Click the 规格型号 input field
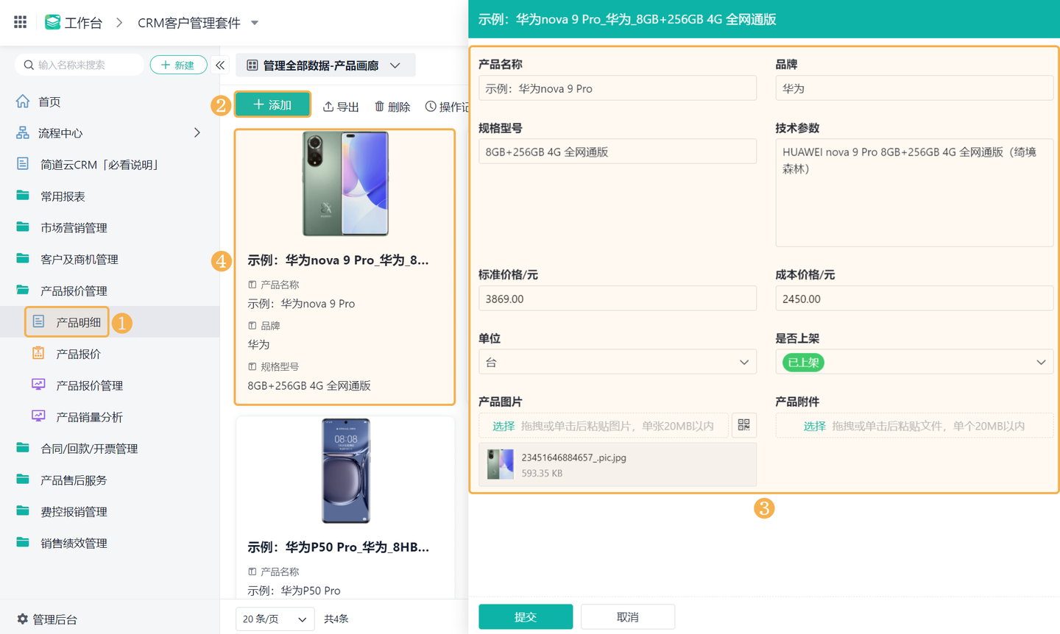This screenshot has width=1060, height=634. (x=618, y=152)
